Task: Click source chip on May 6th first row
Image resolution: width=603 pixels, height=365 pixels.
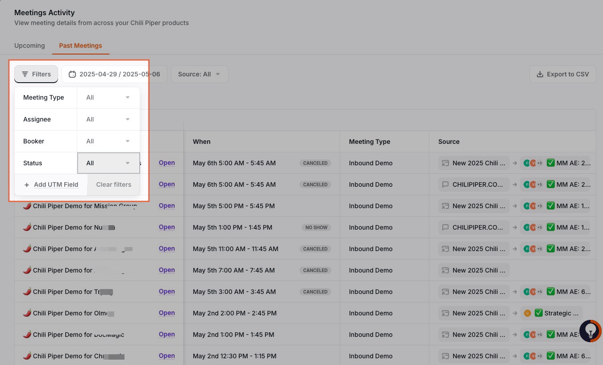Action: [x=474, y=163]
